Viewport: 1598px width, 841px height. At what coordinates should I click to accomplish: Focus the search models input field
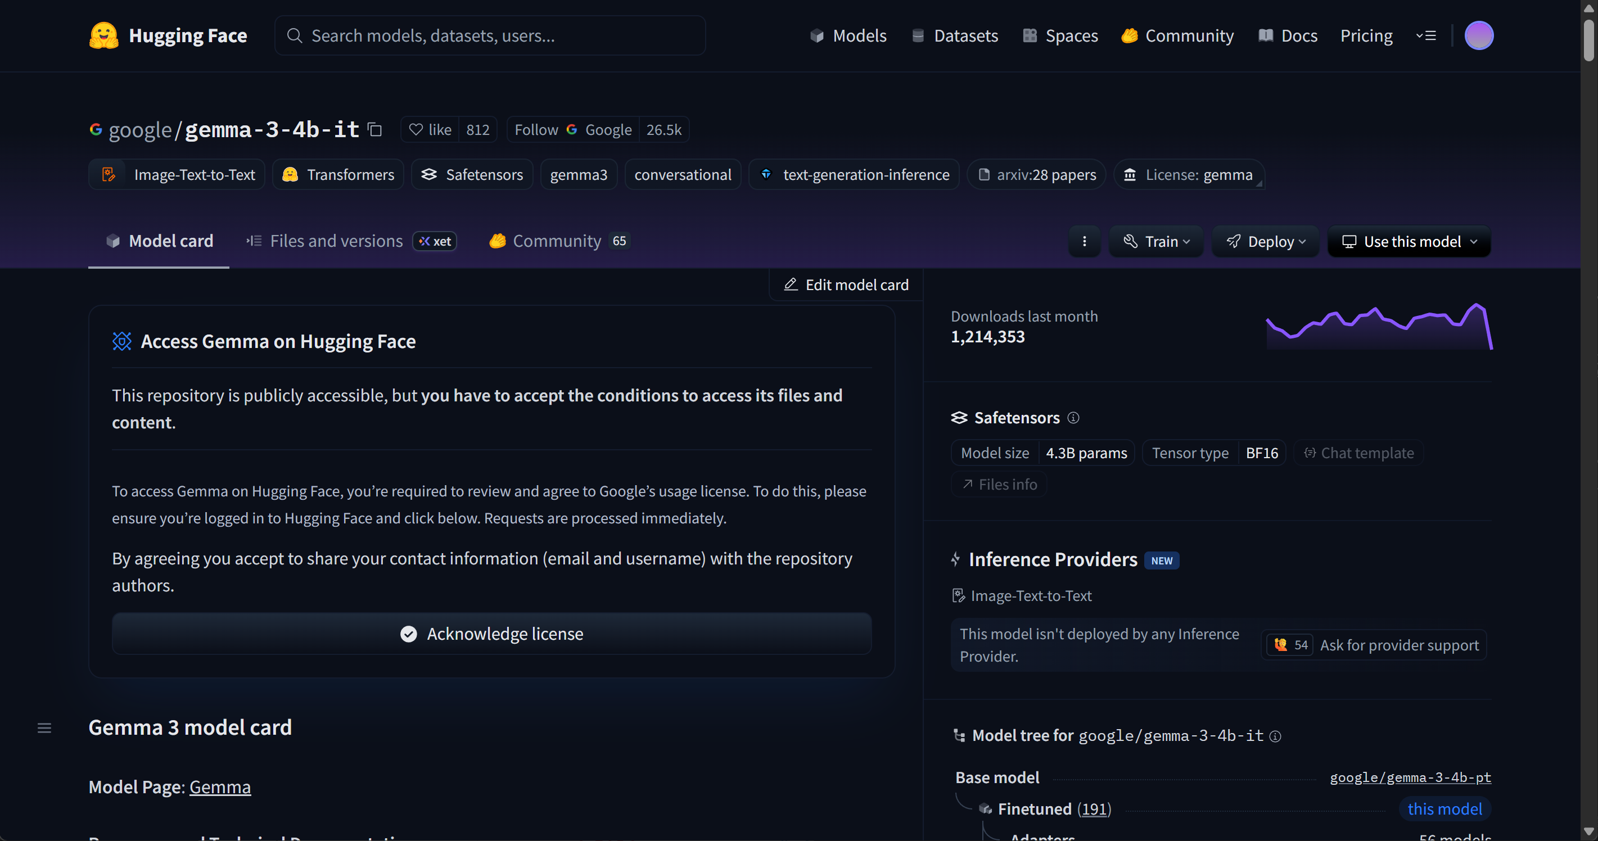click(x=490, y=35)
